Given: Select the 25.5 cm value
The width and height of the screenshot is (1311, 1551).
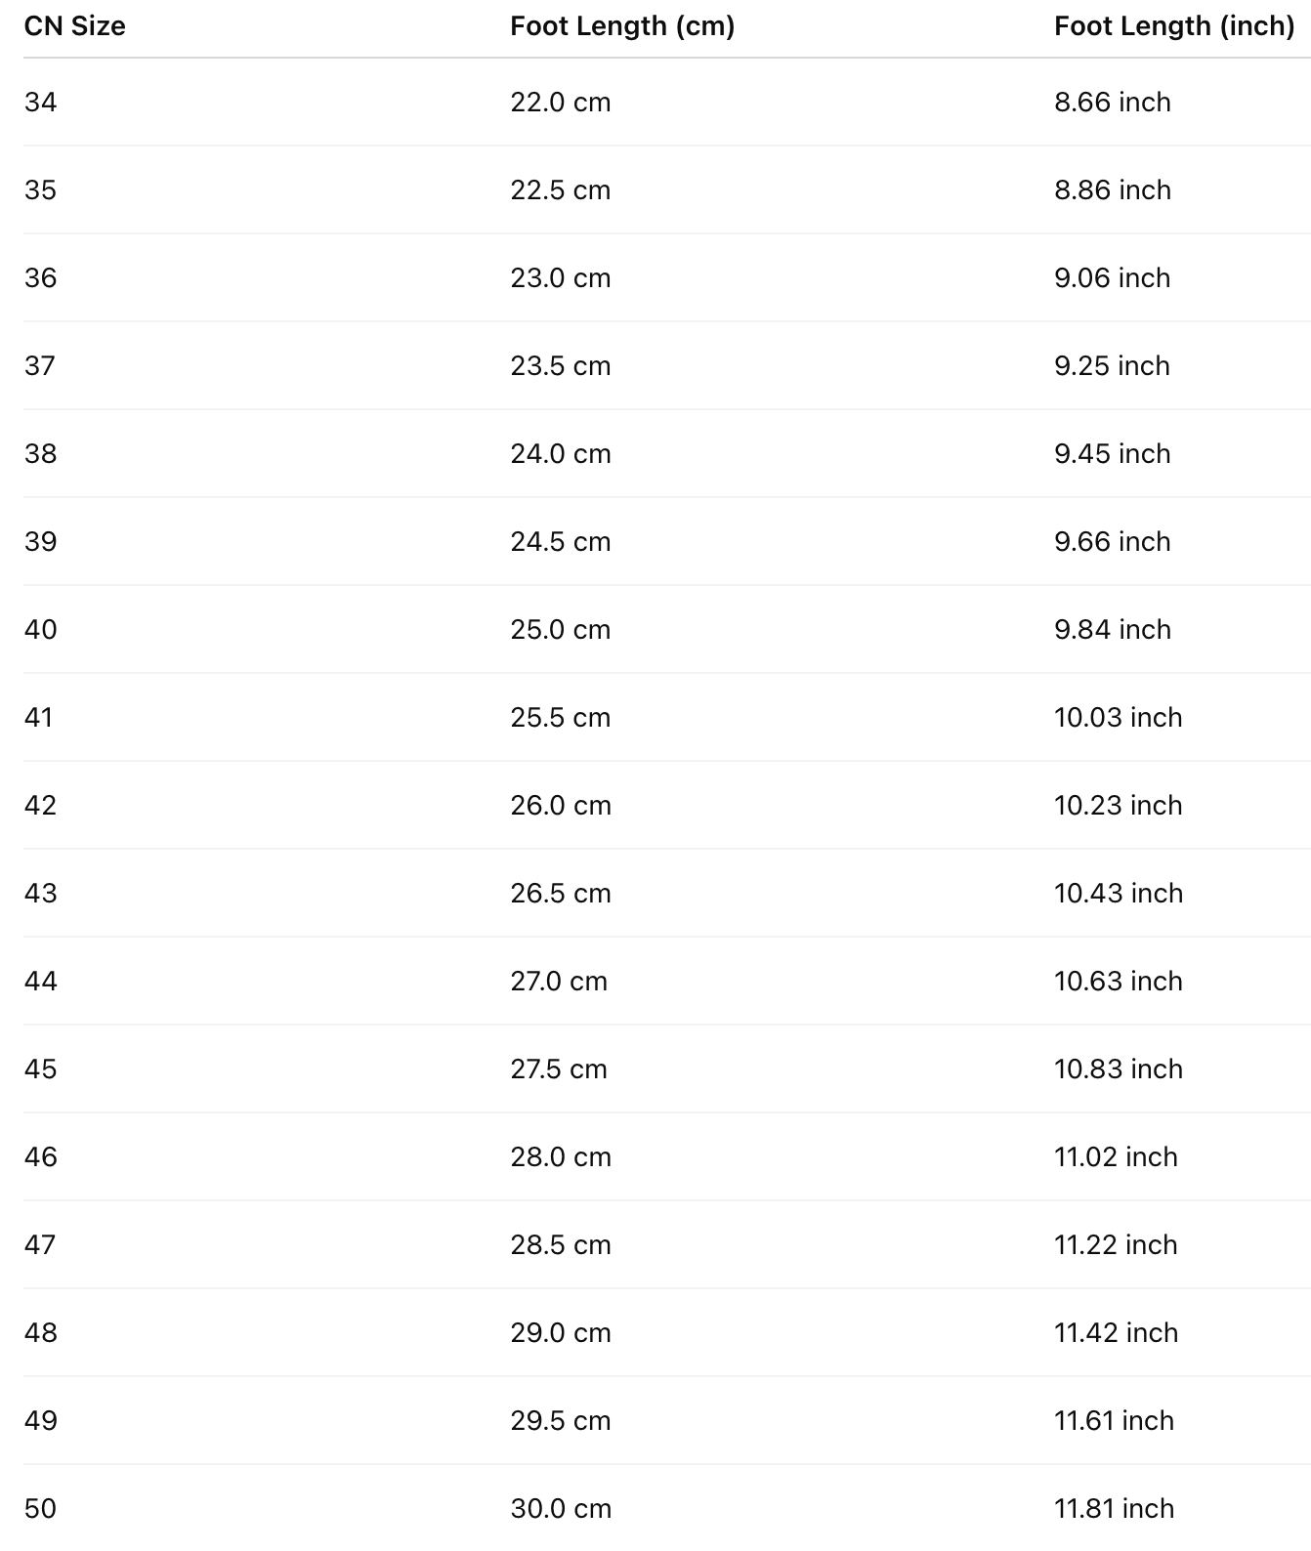Looking at the screenshot, I should pyautogui.click(x=561, y=718).
